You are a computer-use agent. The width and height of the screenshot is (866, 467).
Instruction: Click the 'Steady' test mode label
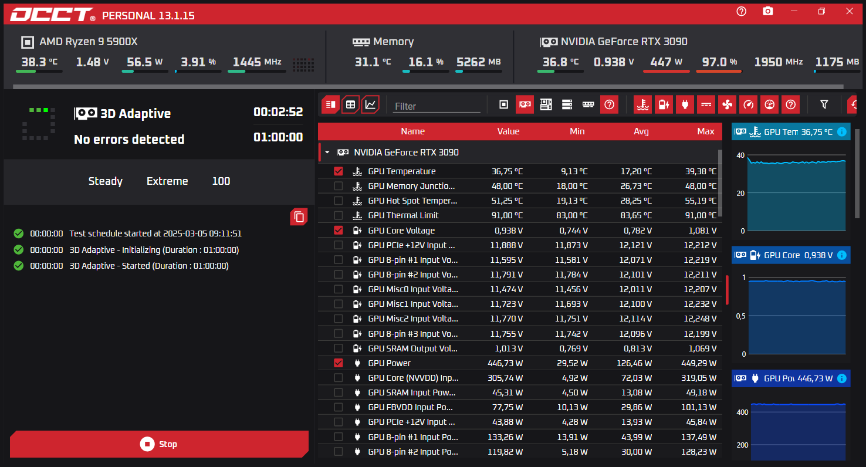pos(106,181)
